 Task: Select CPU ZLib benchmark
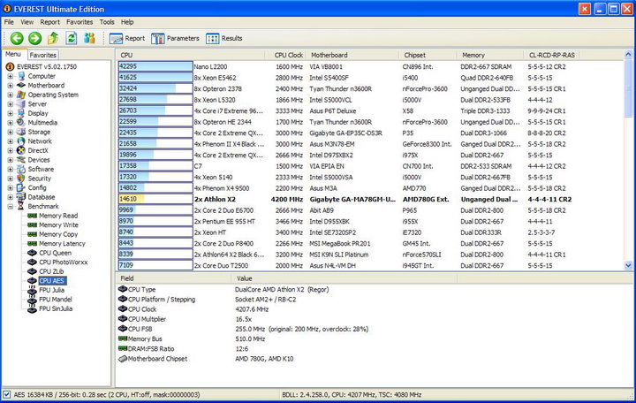[51, 272]
